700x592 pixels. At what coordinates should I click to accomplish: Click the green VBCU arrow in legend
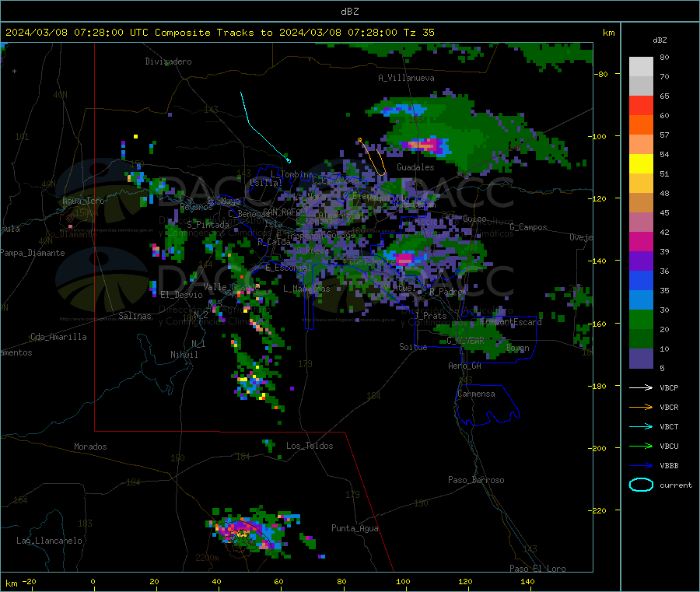(641, 446)
